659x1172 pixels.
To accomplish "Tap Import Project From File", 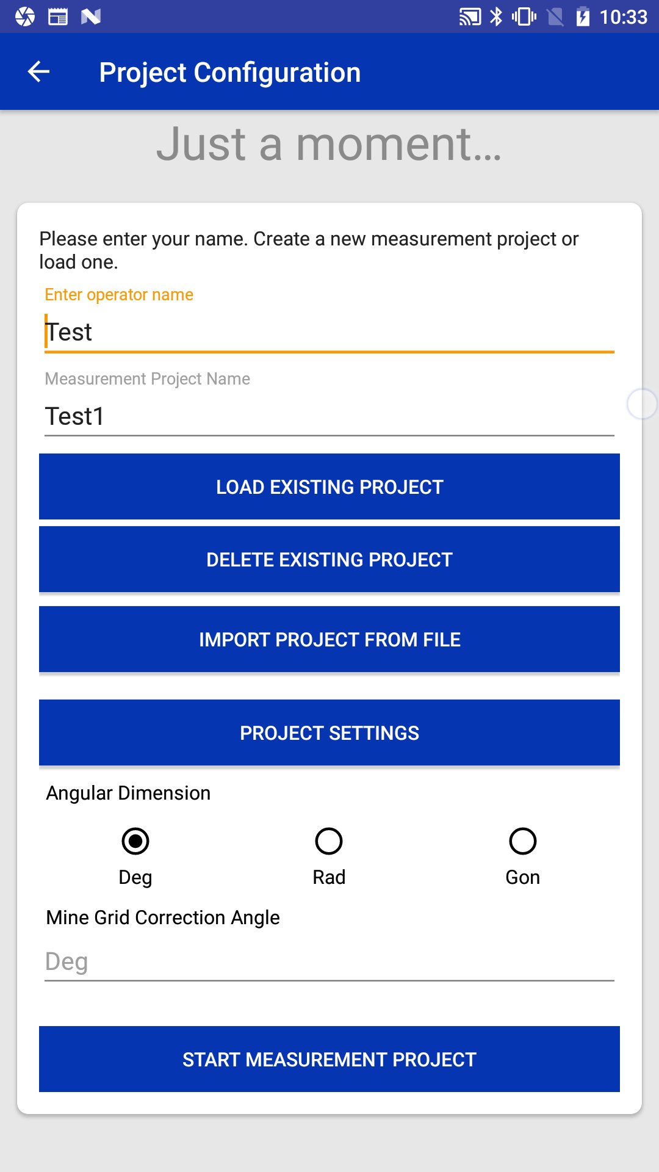I will pos(329,639).
